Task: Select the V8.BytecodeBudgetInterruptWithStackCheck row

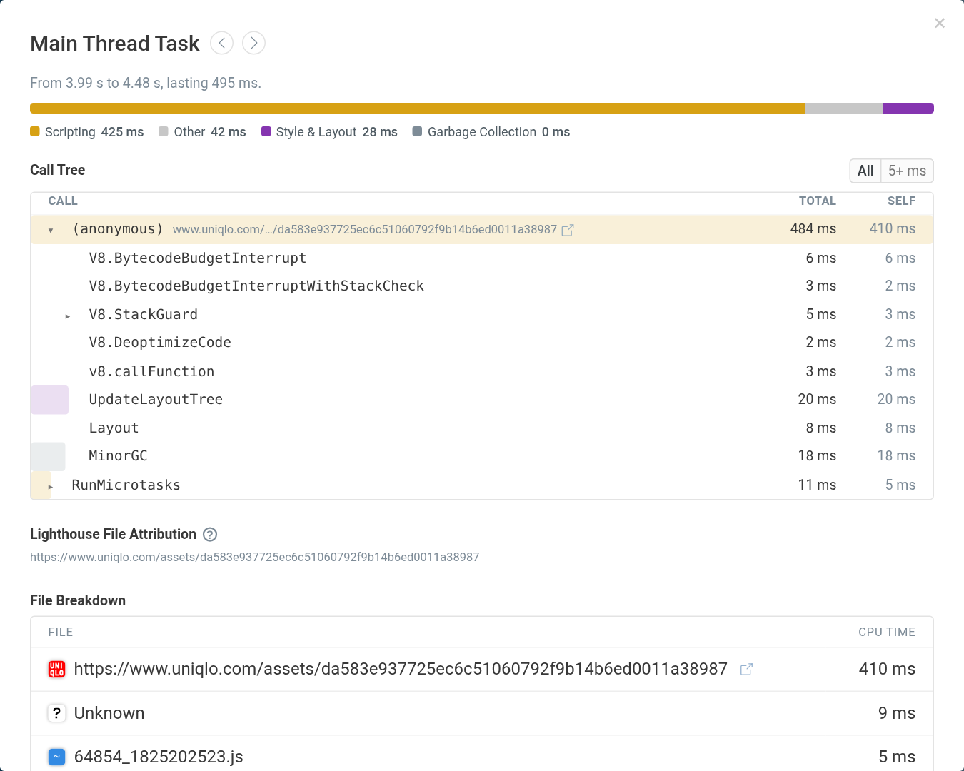Action: 482,286
